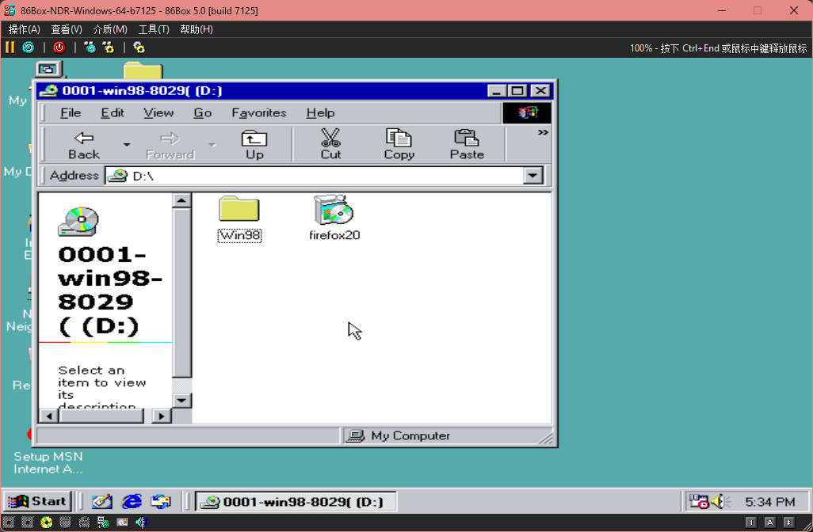The width and height of the screenshot is (813, 532).
Task: Click left-pane scrollbar down arrow
Action: coord(181,401)
